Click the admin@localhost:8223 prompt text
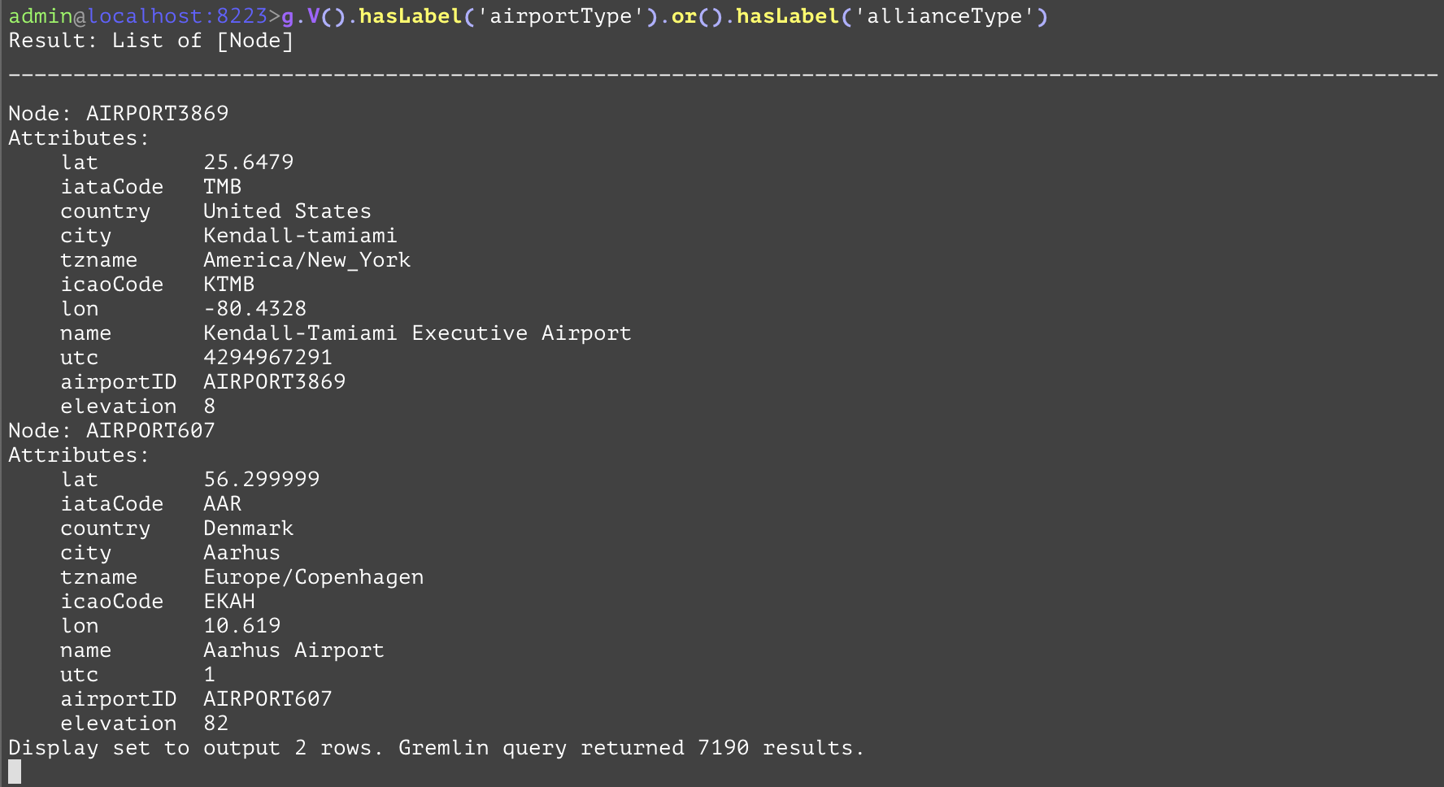The image size is (1444, 787). [138, 16]
